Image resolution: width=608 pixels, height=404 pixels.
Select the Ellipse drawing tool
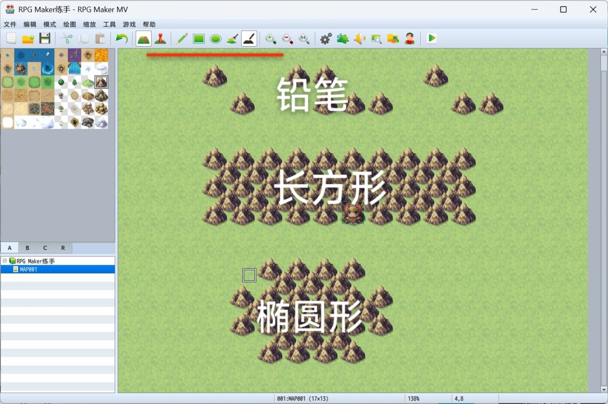click(x=216, y=38)
